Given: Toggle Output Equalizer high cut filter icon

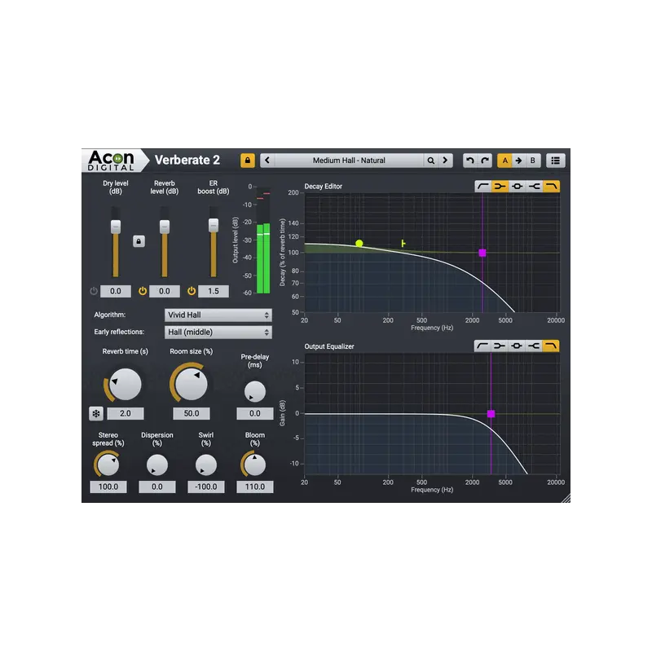Looking at the screenshot, I should pyautogui.click(x=551, y=346).
